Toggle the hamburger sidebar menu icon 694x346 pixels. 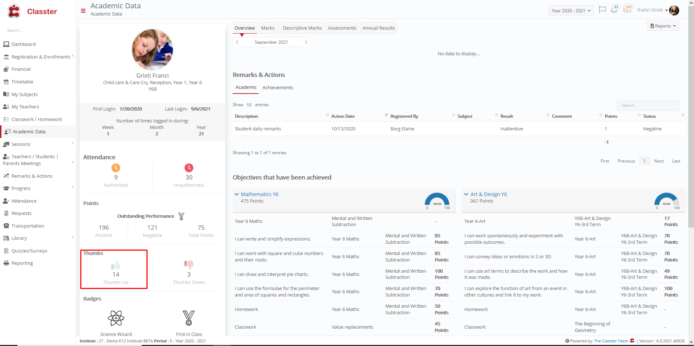tap(83, 11)
